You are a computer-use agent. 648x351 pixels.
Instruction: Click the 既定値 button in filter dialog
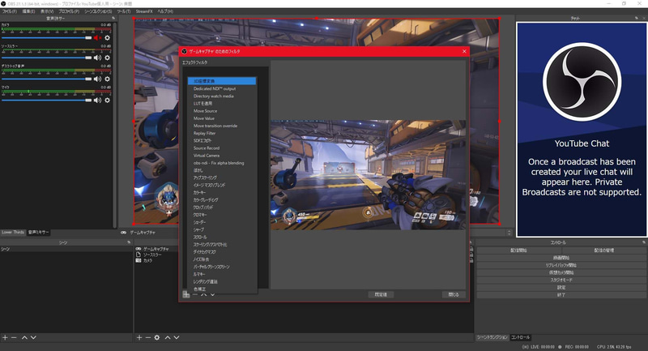tap(381, 294)
